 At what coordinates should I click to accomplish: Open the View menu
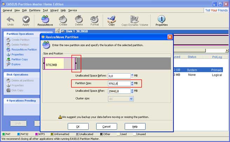point(17,10)
